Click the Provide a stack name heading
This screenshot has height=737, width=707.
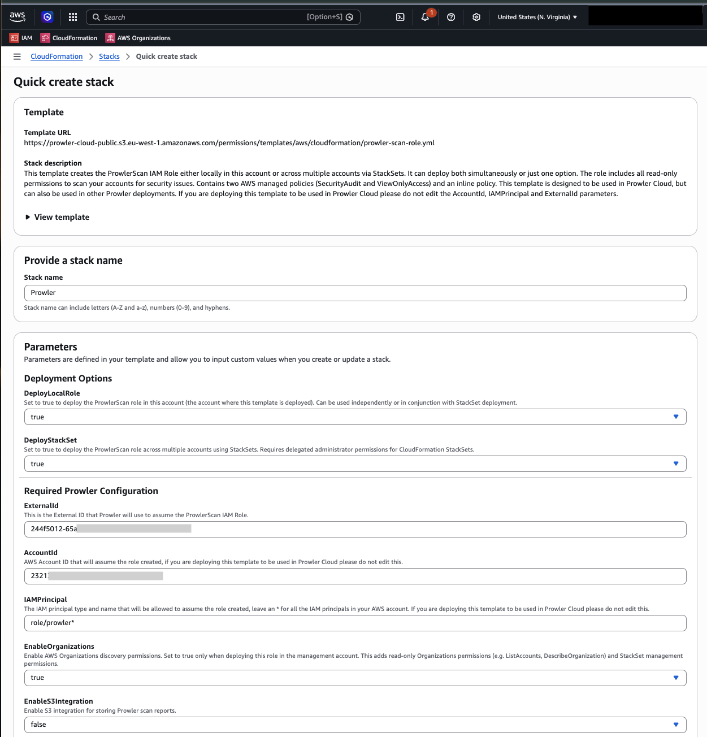point(73,261)
